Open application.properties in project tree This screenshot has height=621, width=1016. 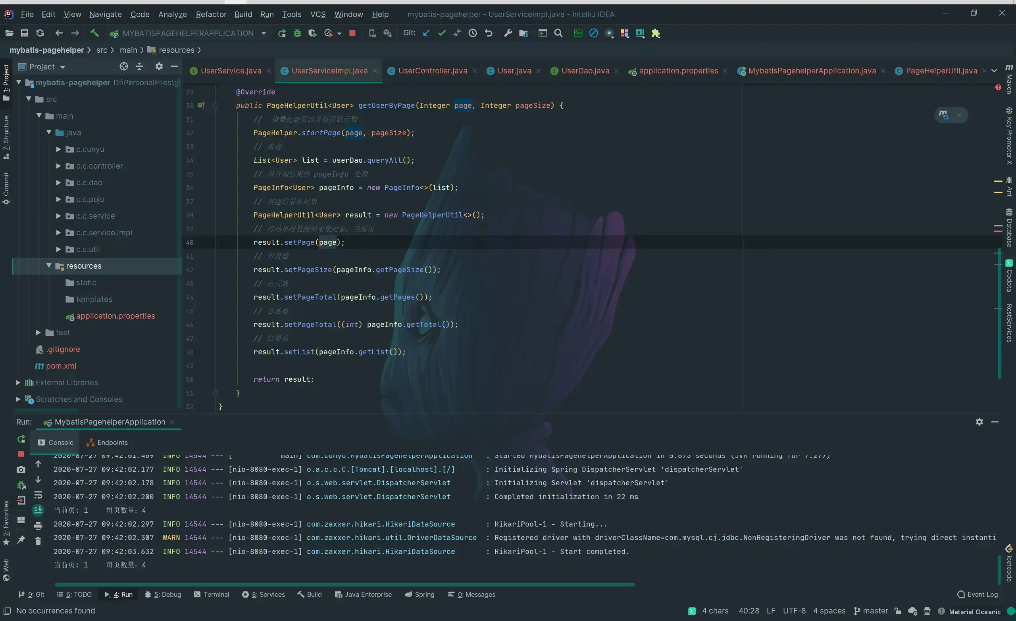coord(115,316)
